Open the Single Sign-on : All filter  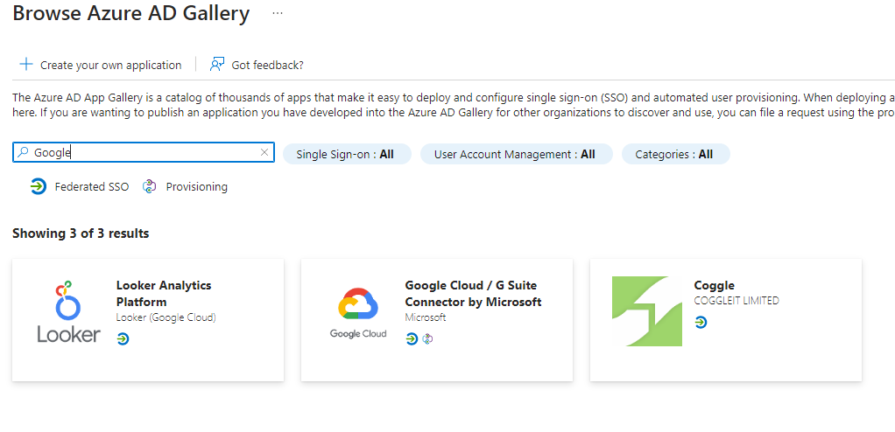coord(347,154)
